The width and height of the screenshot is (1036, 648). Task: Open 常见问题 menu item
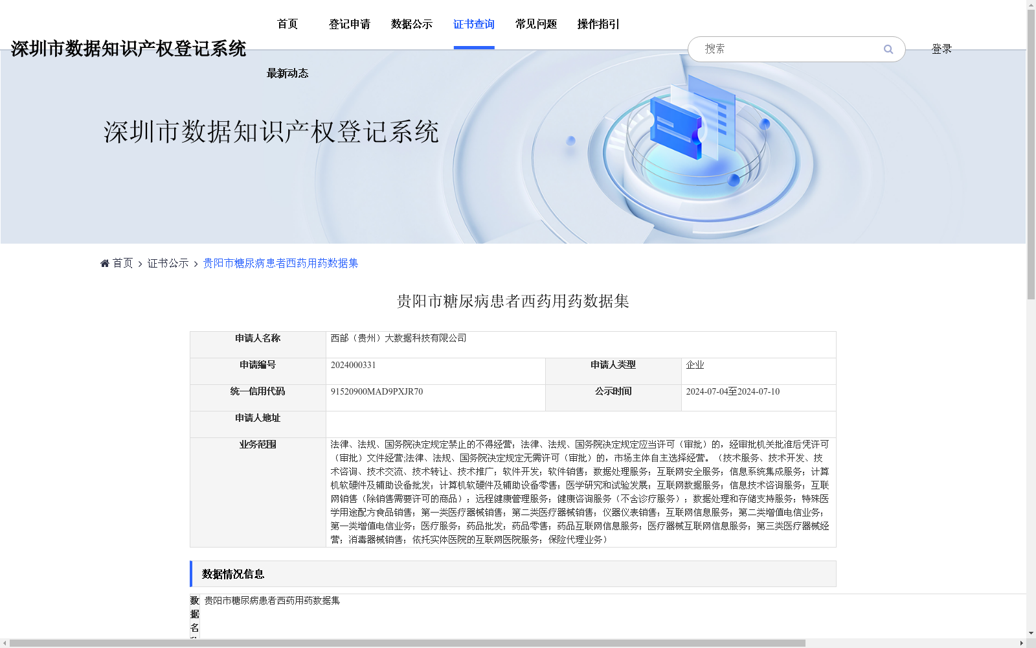536,24
